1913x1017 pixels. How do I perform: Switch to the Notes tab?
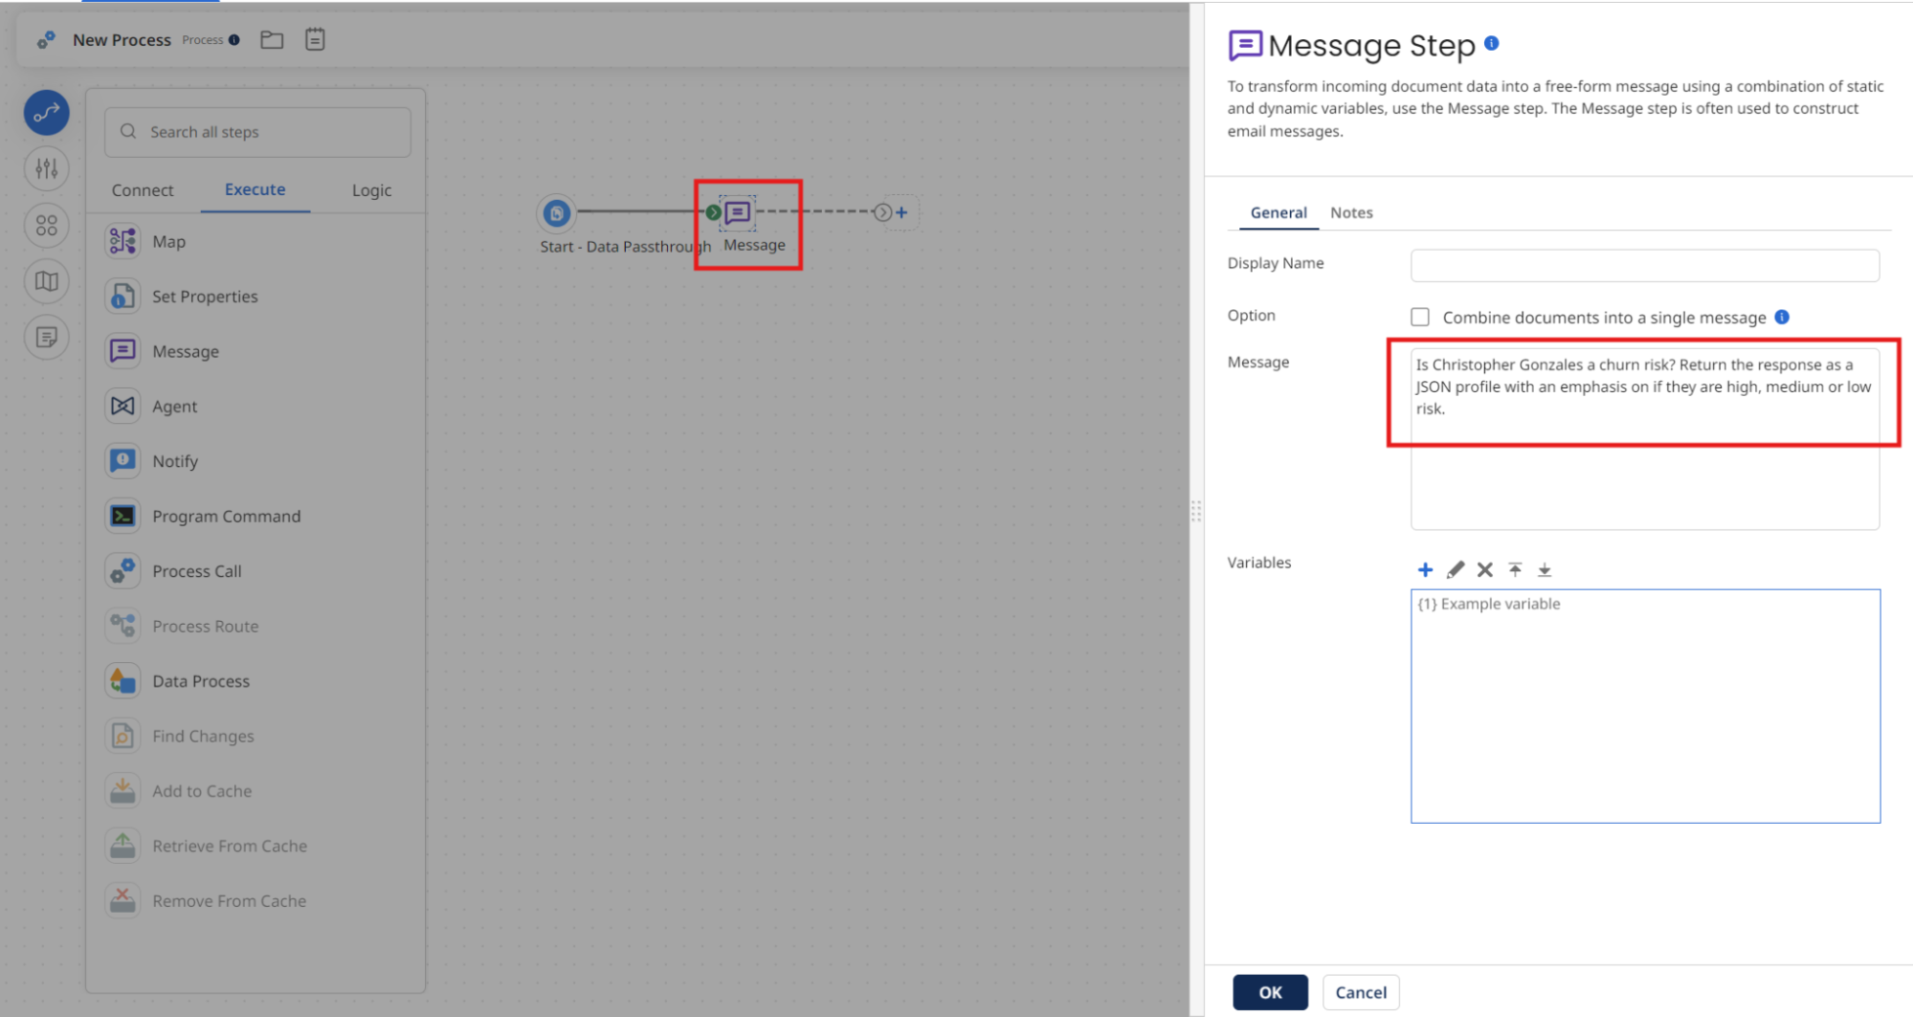point(1350,212)
